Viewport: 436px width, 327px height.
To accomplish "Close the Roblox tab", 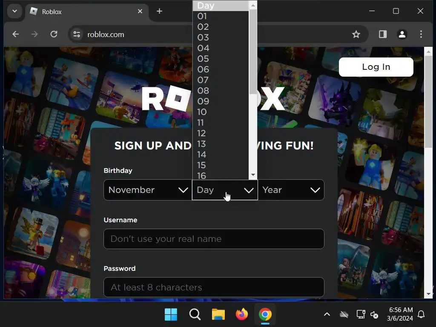I will point(140,11).
